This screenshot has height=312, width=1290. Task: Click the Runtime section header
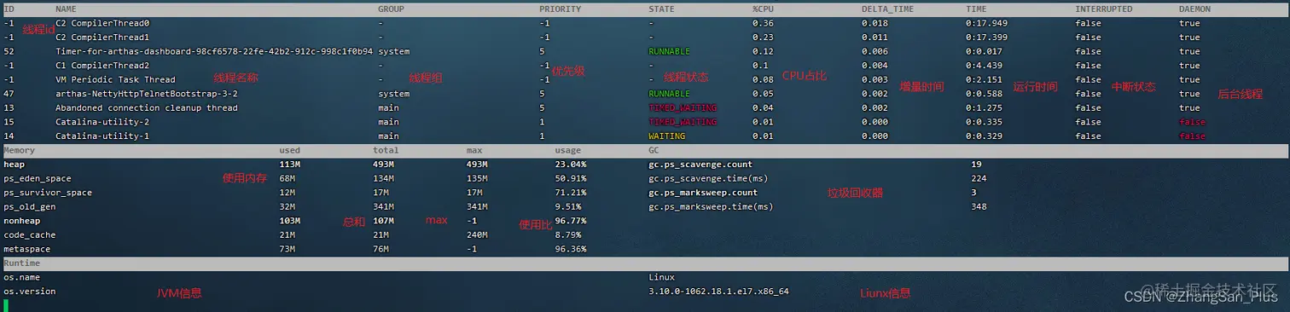22,263
